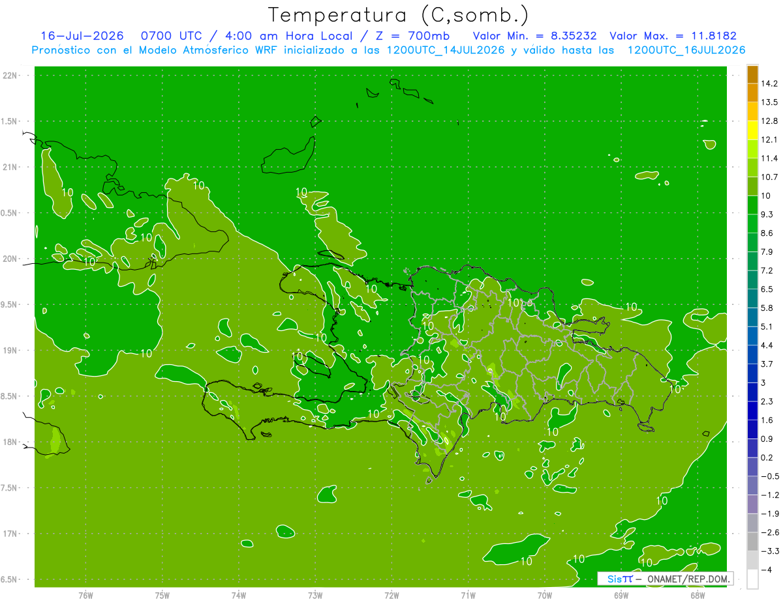Click the dark orange swatch above 14.2
Image resolution: width=783 pixels, height=604 pixels.
point(752,74)
